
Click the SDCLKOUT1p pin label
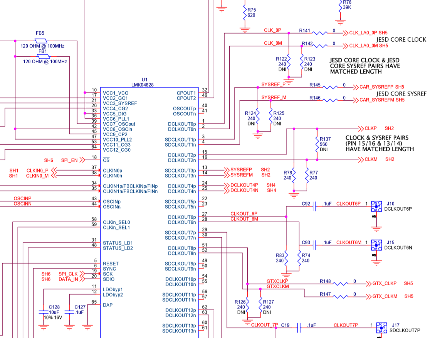coord(180,140)
